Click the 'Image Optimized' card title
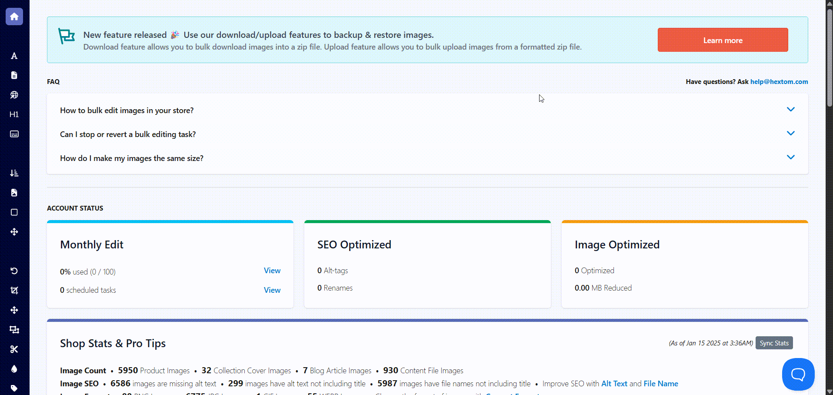The image size is (833, 395). [617, 245]
